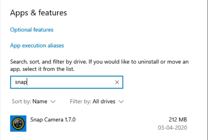Select the Name sort value
Image resolution: width=208 pixels, height=140 pixels.
coord(40,102)
